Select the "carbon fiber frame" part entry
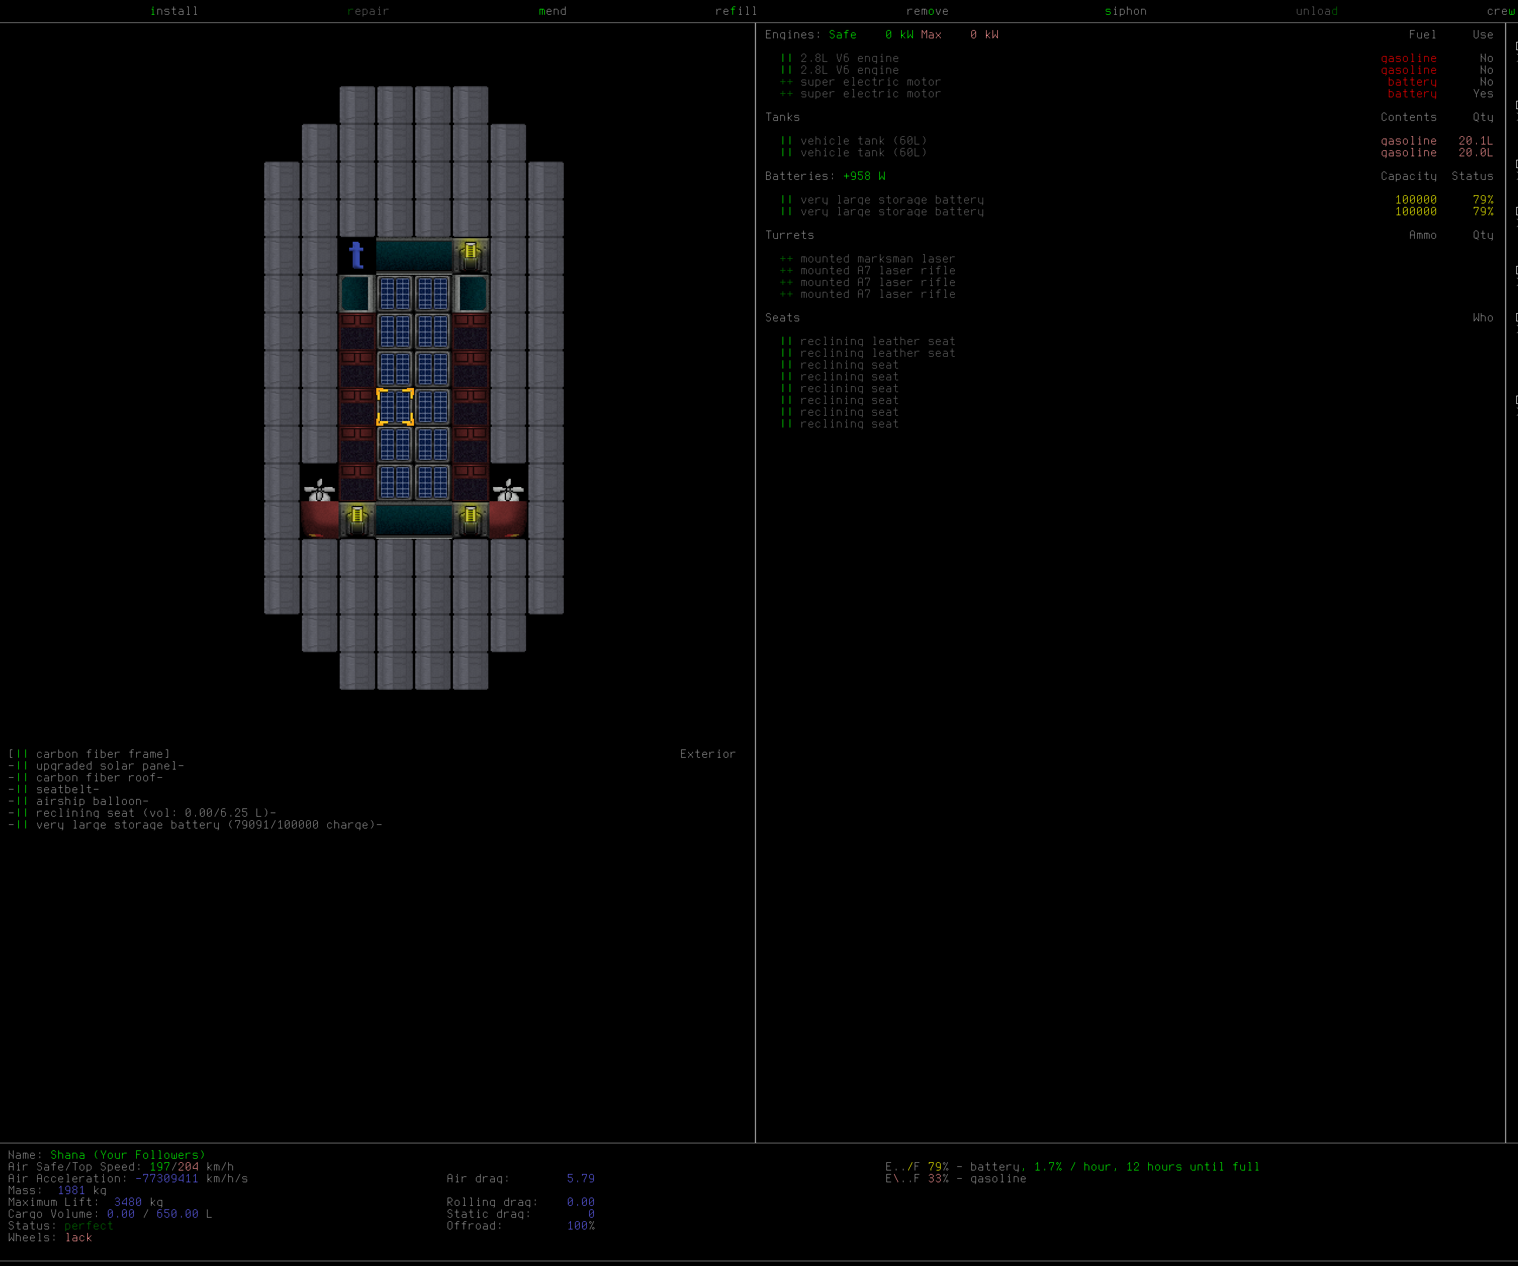The image size is (1518, 1266). click(89, 754)
